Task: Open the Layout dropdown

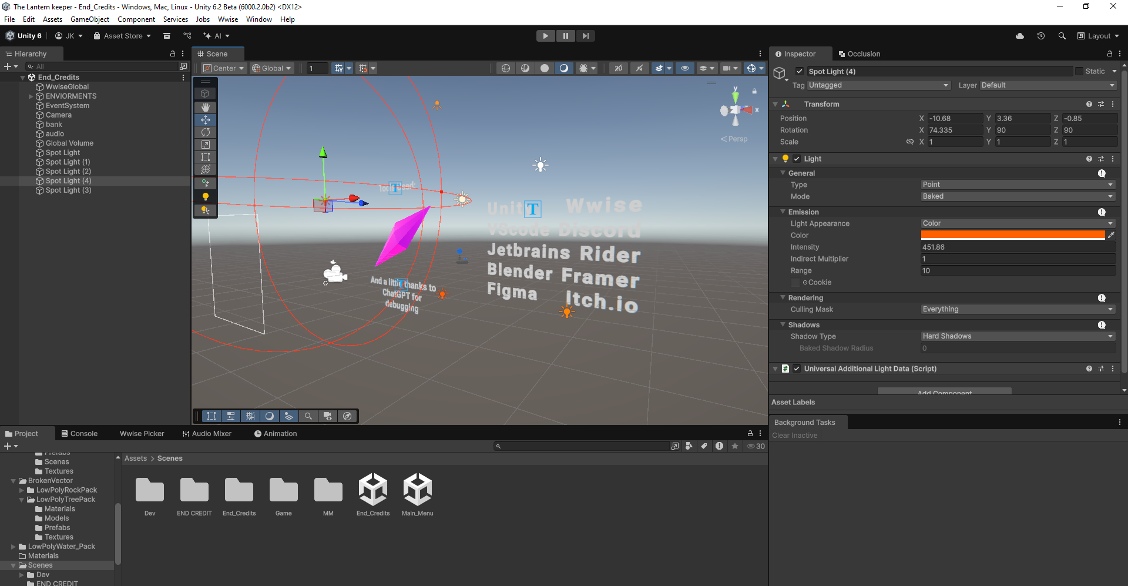Action: [1099, 36]
